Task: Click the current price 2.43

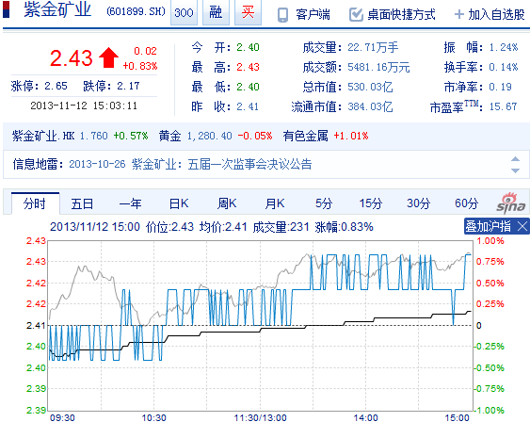Action: (72, 57)
